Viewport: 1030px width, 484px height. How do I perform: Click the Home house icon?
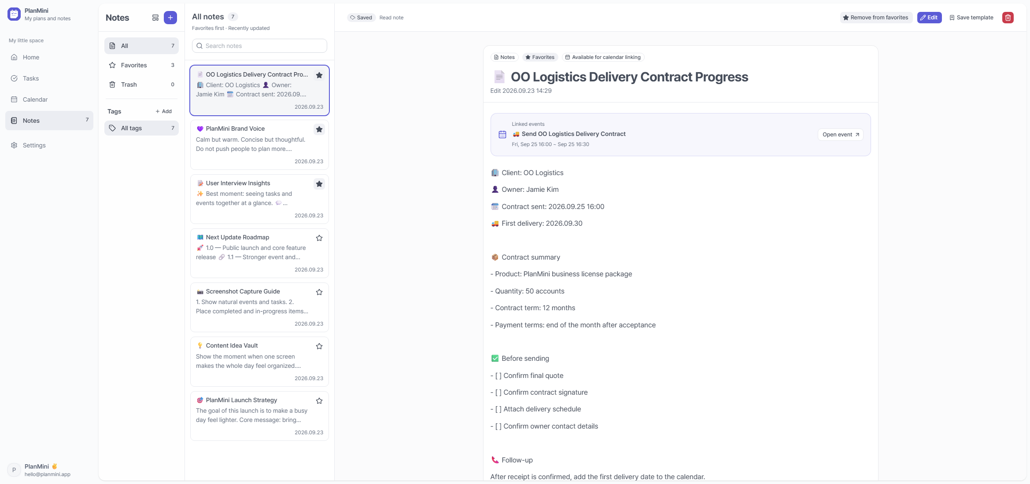pyautogui.click(x=14, y=57)
